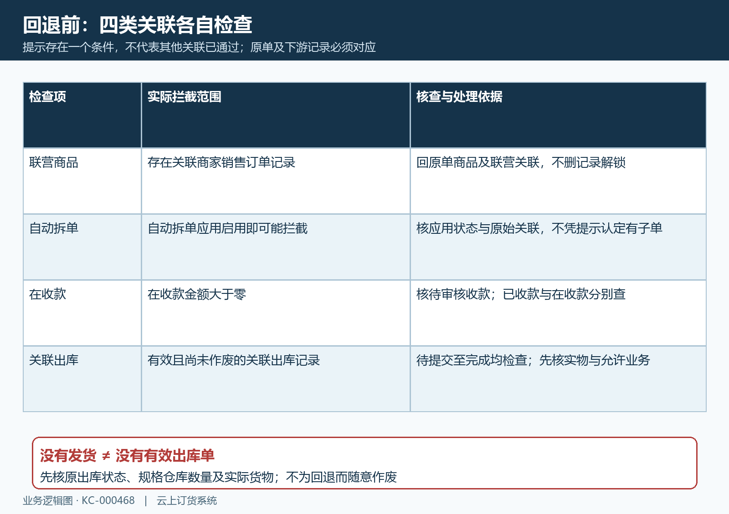Viewport: 729px width, 514px height.
Task: Click the 检查项 column header
Action: pos(82,115)
